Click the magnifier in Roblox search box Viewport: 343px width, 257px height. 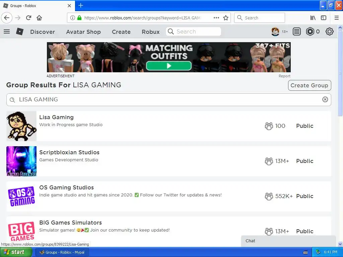click(x=171, y=31)
